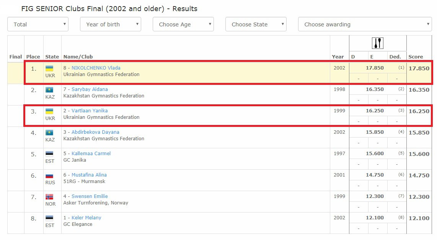The height and width of the screenshot is (240, 437).
Task: Click the Russia flag beside Mustafina Alina
Action: click(50, 175)
